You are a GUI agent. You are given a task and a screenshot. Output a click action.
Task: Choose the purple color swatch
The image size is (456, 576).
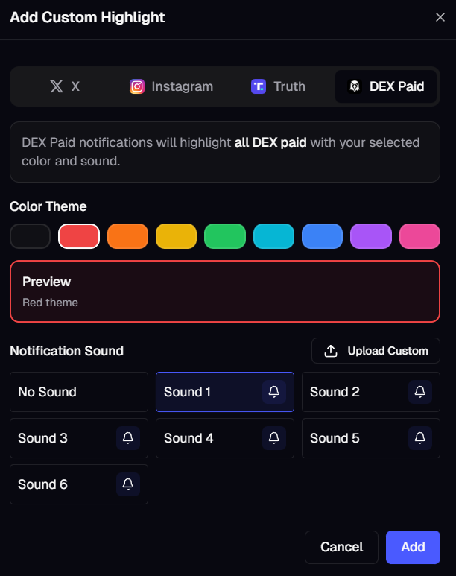tap(371, 236)
